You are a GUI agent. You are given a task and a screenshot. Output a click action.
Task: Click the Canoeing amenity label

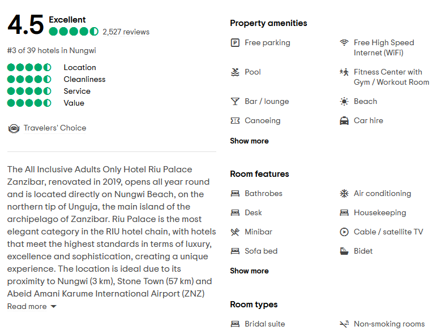pyautogui.click(x=262, y=121)
